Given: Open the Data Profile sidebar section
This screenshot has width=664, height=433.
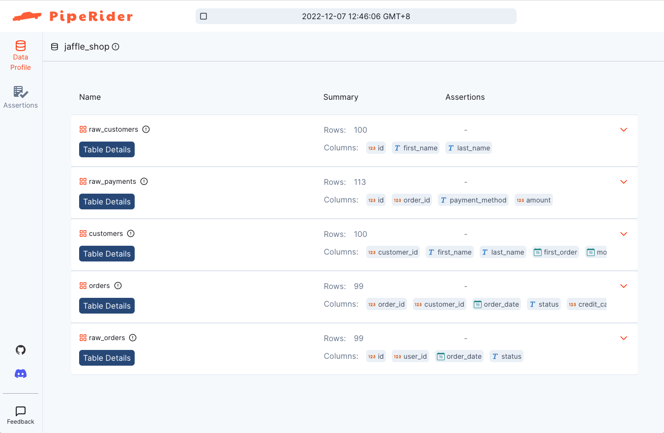Looking at the screenshot, I should [21, 56].
